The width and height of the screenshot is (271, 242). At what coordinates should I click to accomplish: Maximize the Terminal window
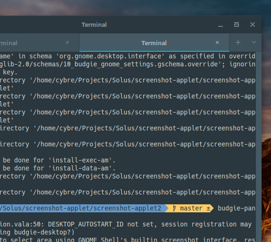click(x=237, y=24)
